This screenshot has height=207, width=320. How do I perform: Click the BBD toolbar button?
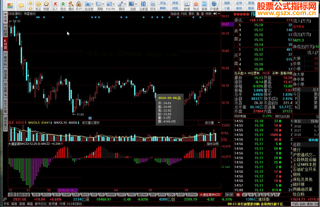(x=163, y=8)
